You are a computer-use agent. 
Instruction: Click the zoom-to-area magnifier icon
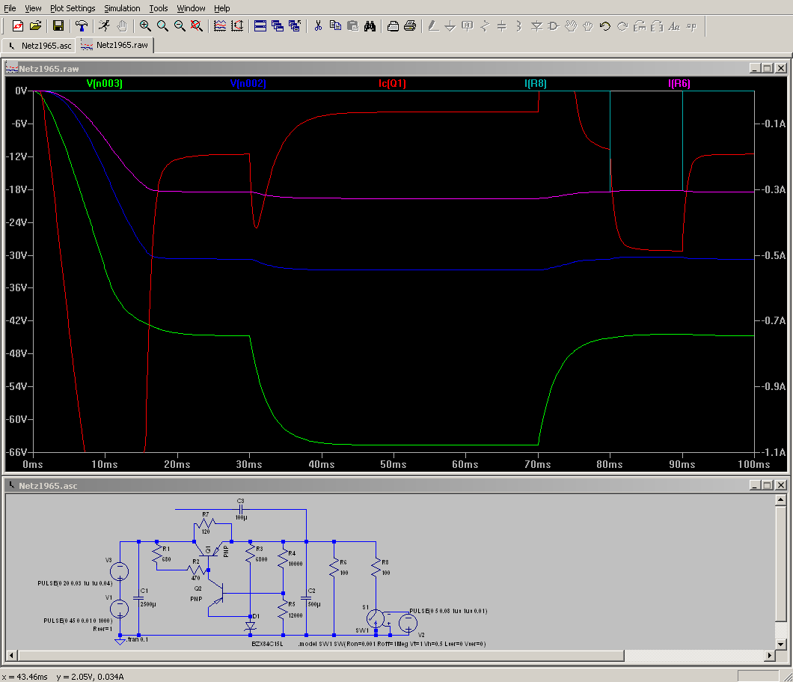pyautogui.click(x=162, y=25)
